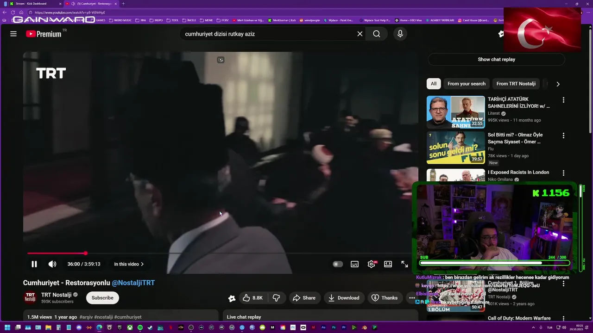
Task: Open Spotify from the taskbar
Action: 140,327
